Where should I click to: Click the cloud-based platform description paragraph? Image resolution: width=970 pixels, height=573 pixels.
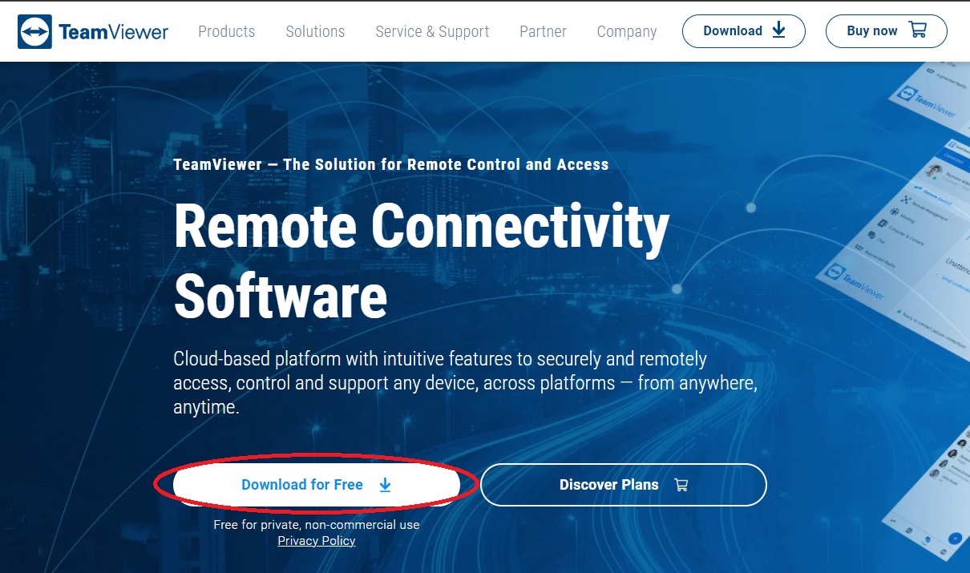[x=465, y=383]
